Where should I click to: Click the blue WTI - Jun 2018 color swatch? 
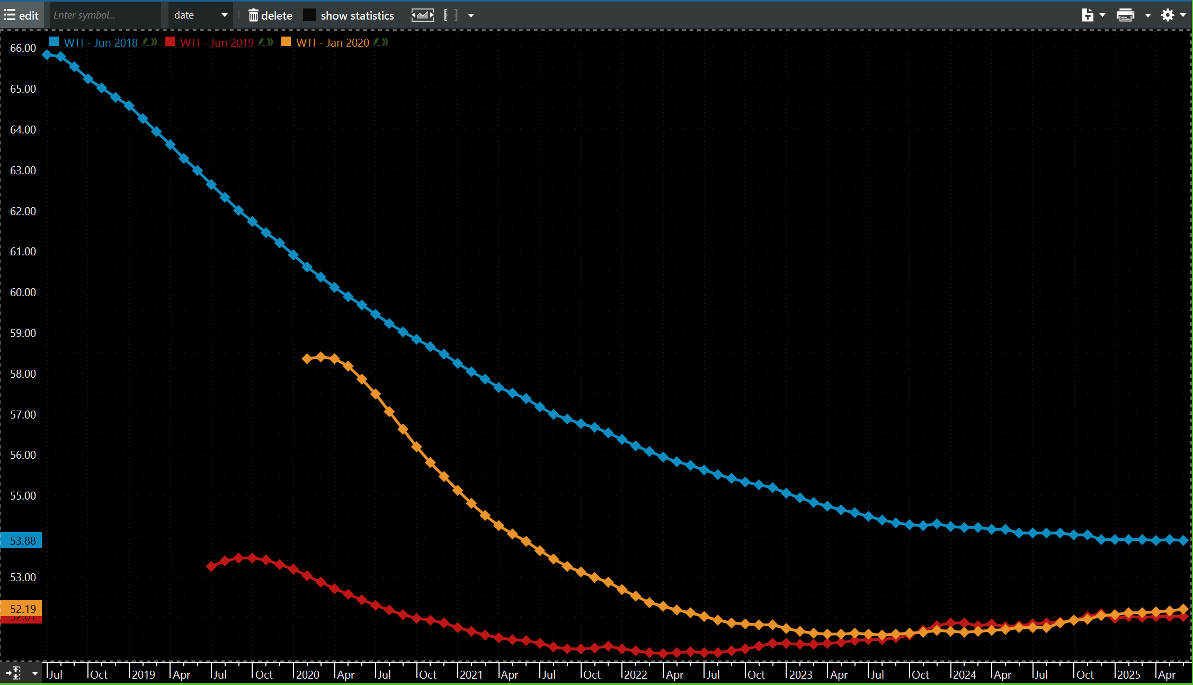coord(54,42)
